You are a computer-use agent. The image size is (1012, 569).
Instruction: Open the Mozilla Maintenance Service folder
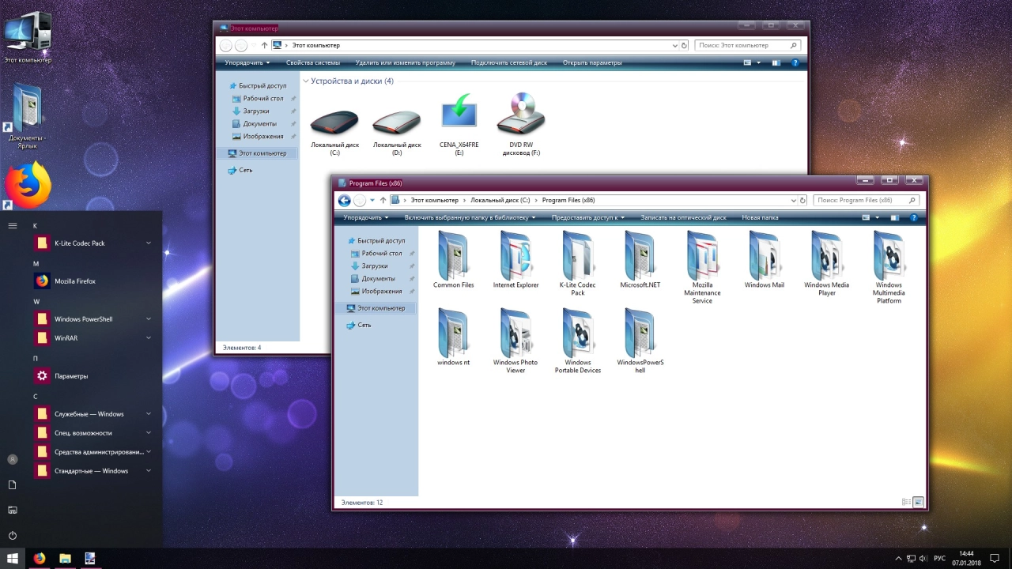[x=702, y=268]
